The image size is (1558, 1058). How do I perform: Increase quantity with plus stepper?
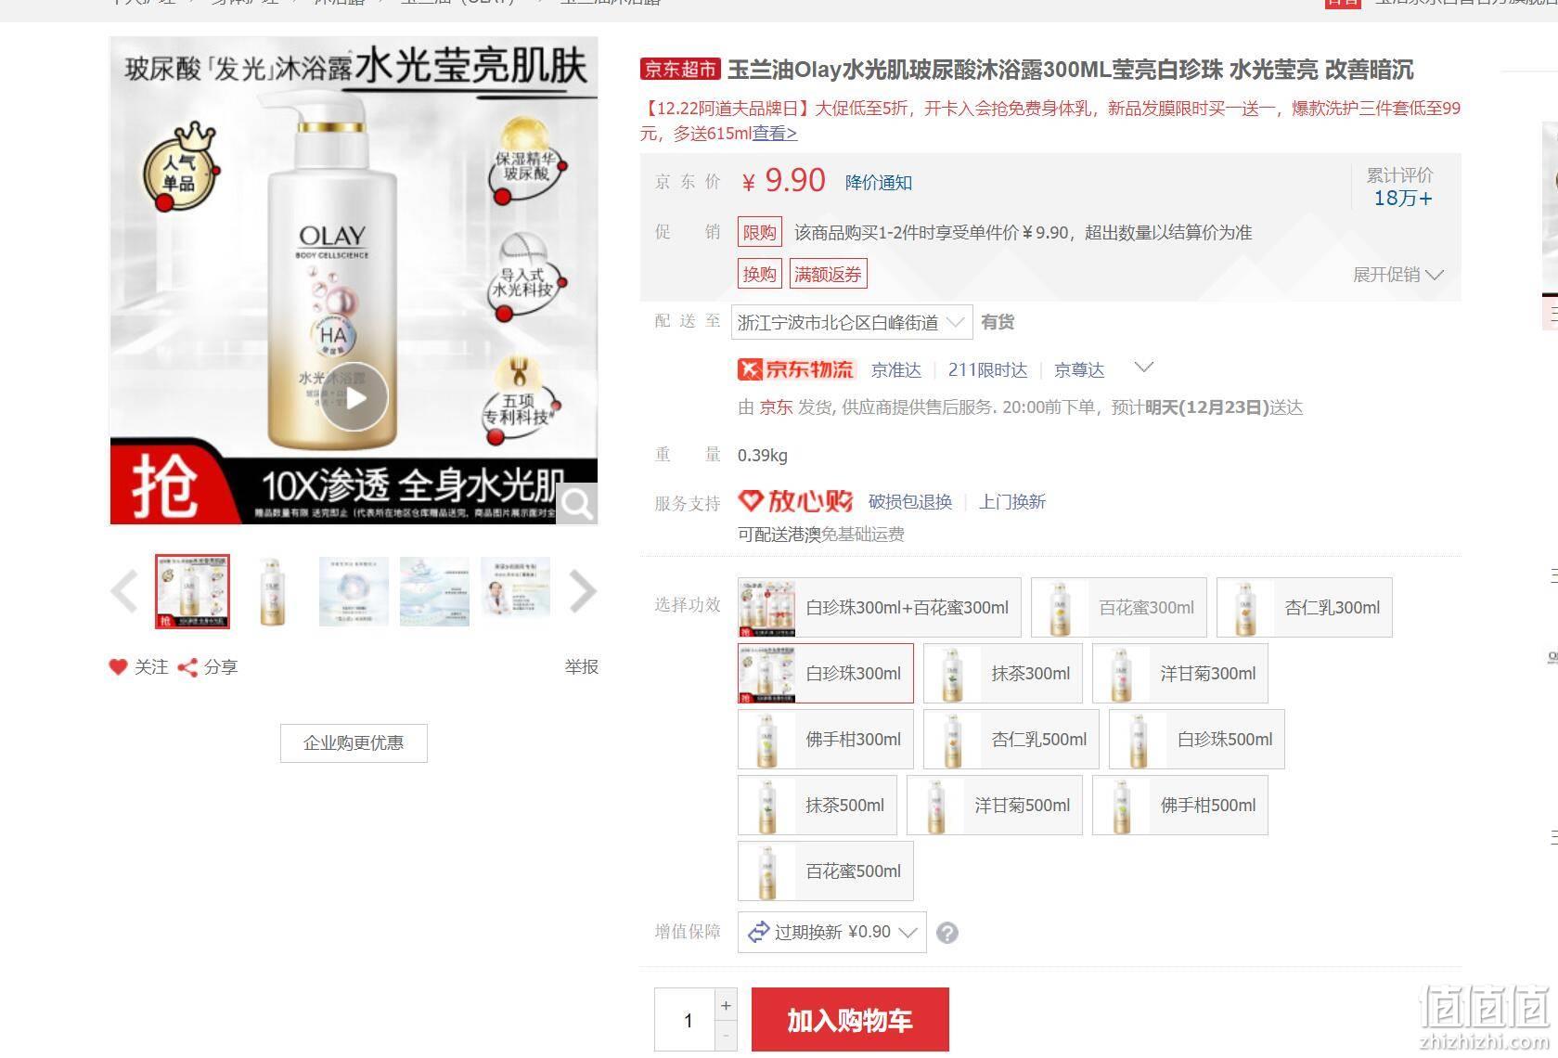point(726,1005)
